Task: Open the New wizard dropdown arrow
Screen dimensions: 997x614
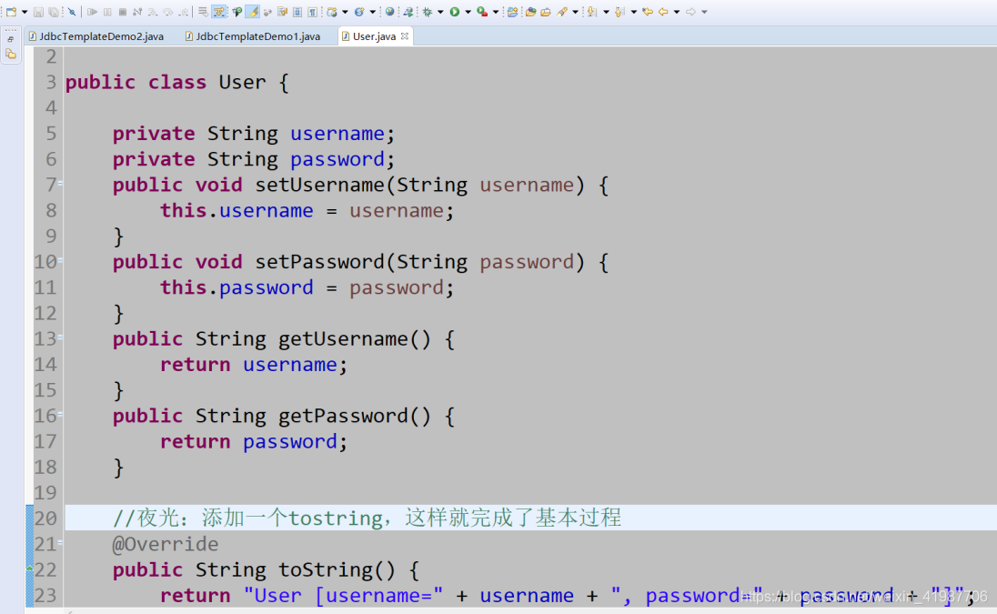Action: click(25, 12)
